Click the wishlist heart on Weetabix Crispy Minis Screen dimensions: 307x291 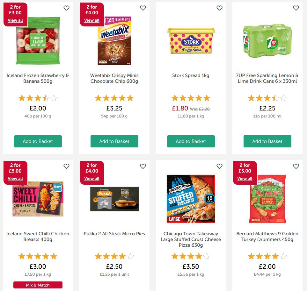(143, 8)
